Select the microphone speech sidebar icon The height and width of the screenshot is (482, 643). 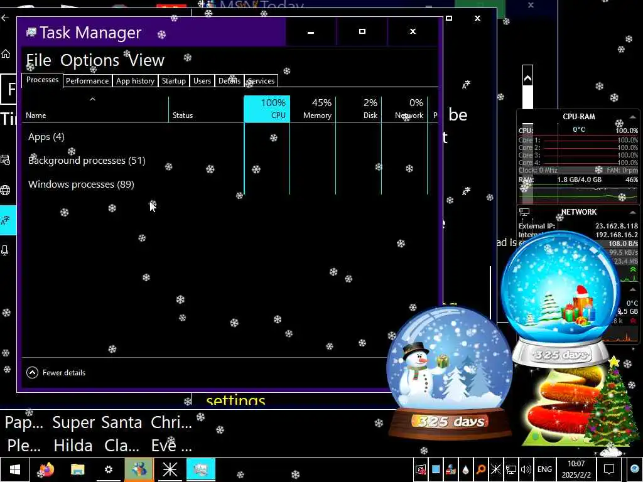[5, 250]
